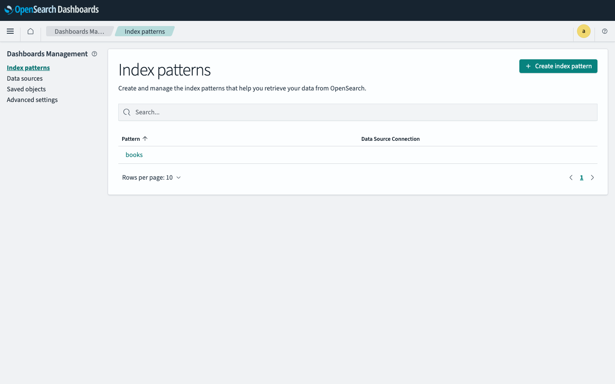Click the Dashboards Management breadcrumb
Screen dimensions: 615x384
79,31
